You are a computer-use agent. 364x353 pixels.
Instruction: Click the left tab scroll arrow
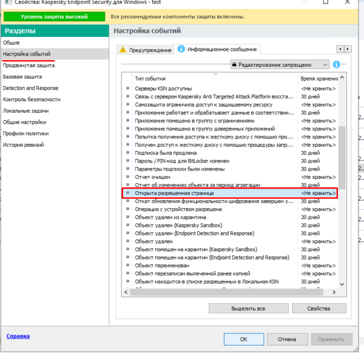340,49
